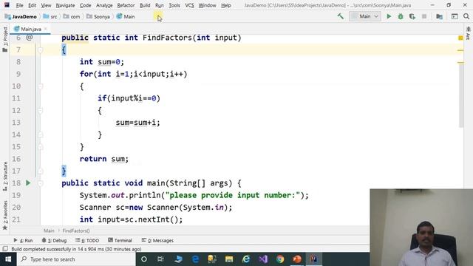Open the TODO tool window tab
Image resolution: width=473 pixels, height=266 pixels.
[87, 240]
